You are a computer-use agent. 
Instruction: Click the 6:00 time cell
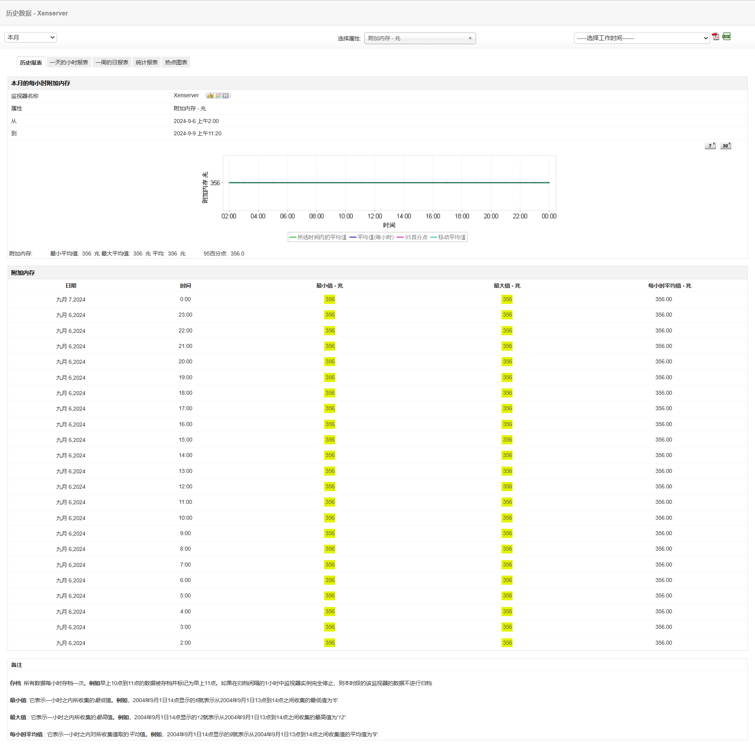coord(185,580)
